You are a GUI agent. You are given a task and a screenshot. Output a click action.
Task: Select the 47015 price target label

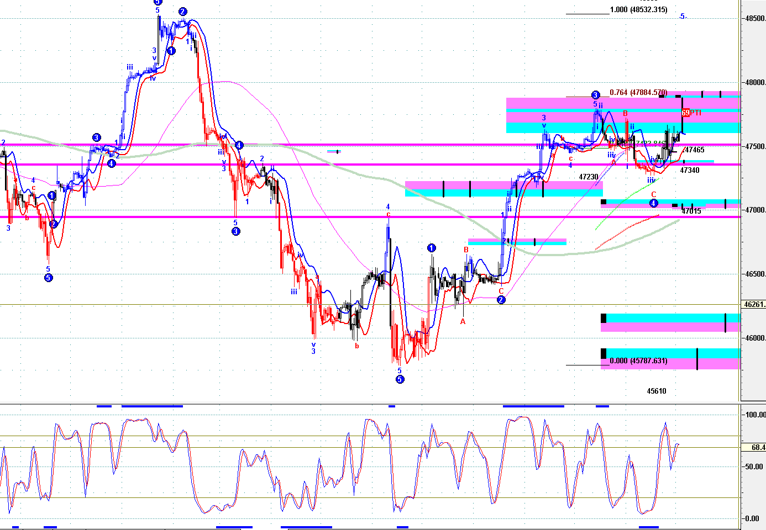coord(691,211)
